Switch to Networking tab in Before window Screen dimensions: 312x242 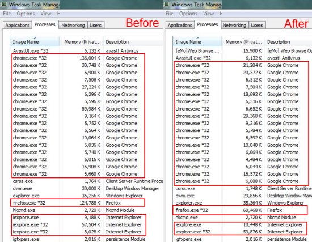coord(73,25)
